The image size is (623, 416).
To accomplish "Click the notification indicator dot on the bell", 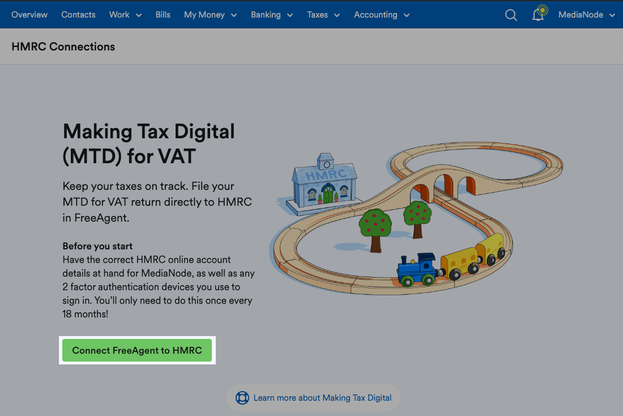I will tap(543, 10).
